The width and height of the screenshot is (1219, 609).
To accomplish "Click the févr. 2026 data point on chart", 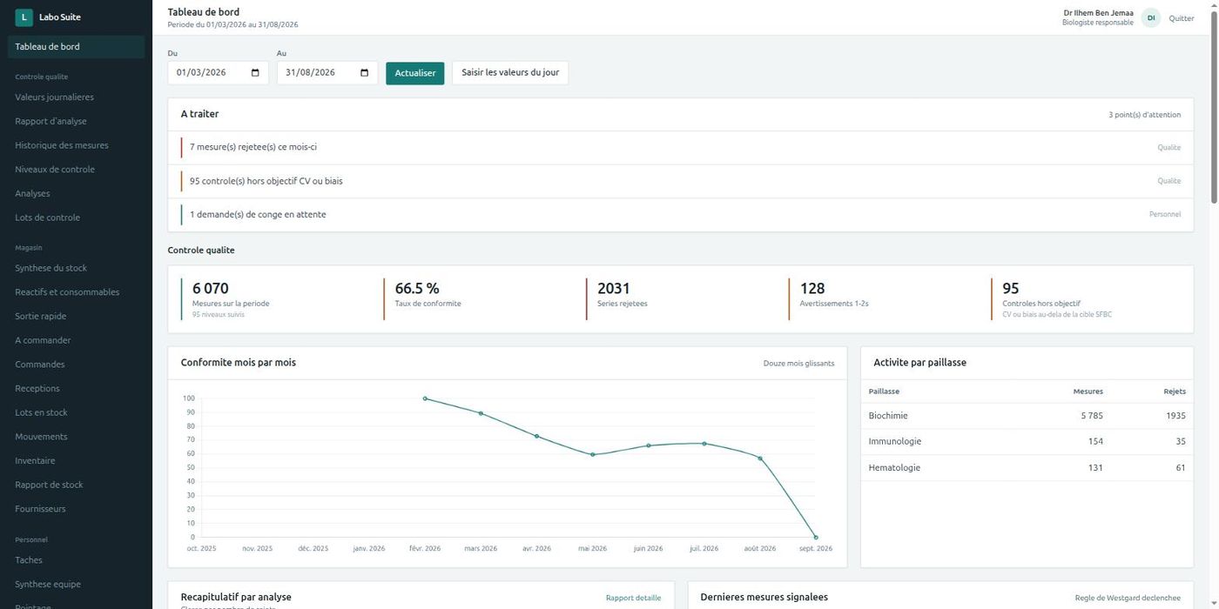I will pyautogui.click(x=425, y=398).
